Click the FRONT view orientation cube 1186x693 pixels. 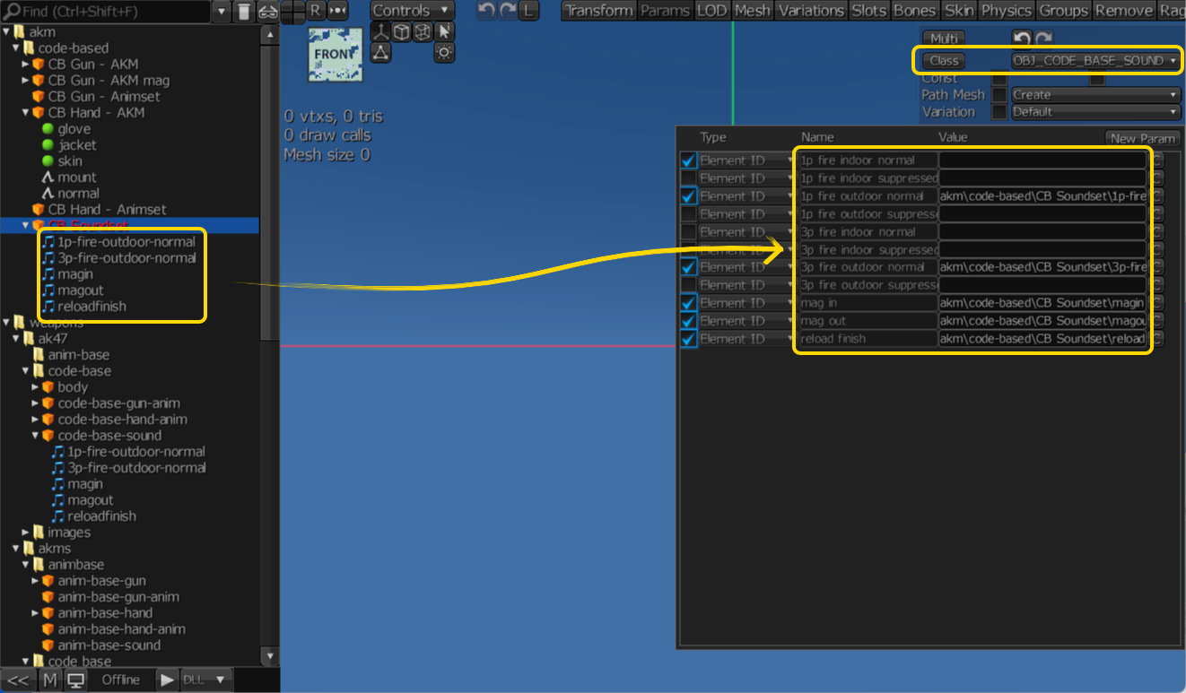(x=336, y=55)
